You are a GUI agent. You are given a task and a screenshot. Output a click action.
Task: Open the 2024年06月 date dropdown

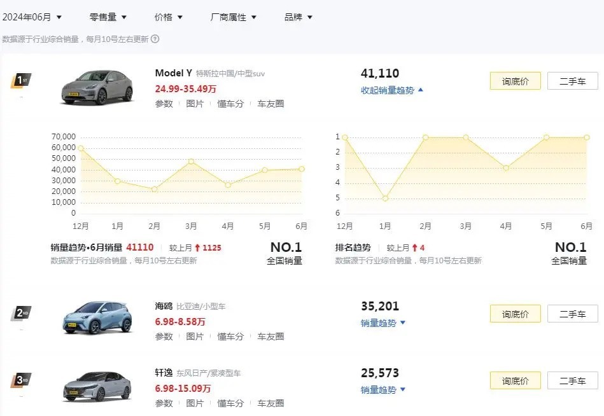[x=32, y=17]
